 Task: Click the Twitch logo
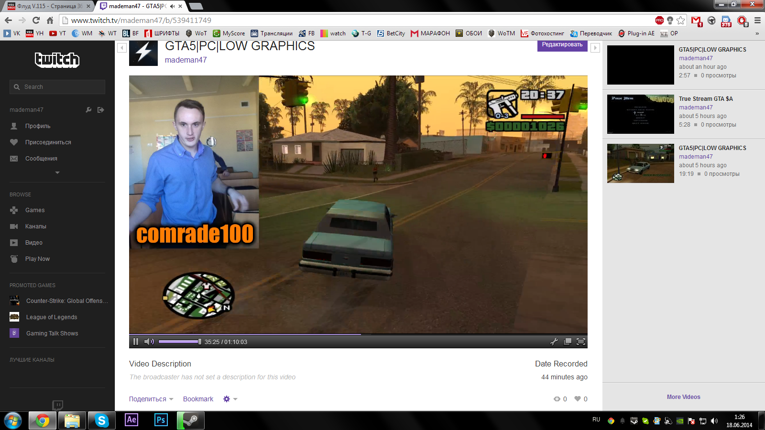click(57, 60)
